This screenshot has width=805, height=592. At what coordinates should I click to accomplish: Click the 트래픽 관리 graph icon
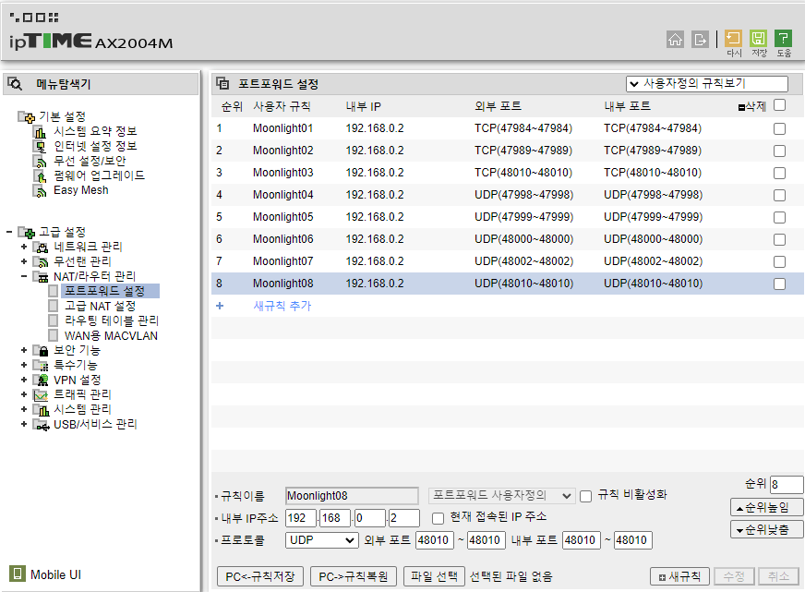[x=41, y=395]
